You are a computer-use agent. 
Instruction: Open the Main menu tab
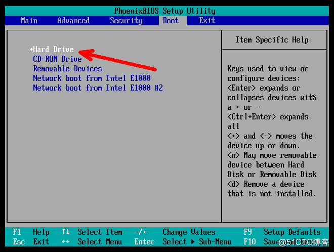(29, 20)
